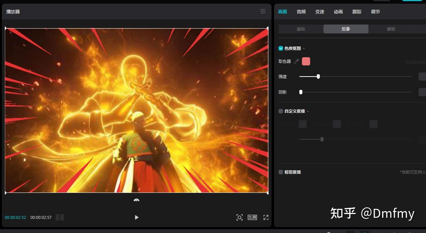Select the 抠像 sub-tab
Image resolution: width=426 pixels, height=233 pixels.
(346, 29)
